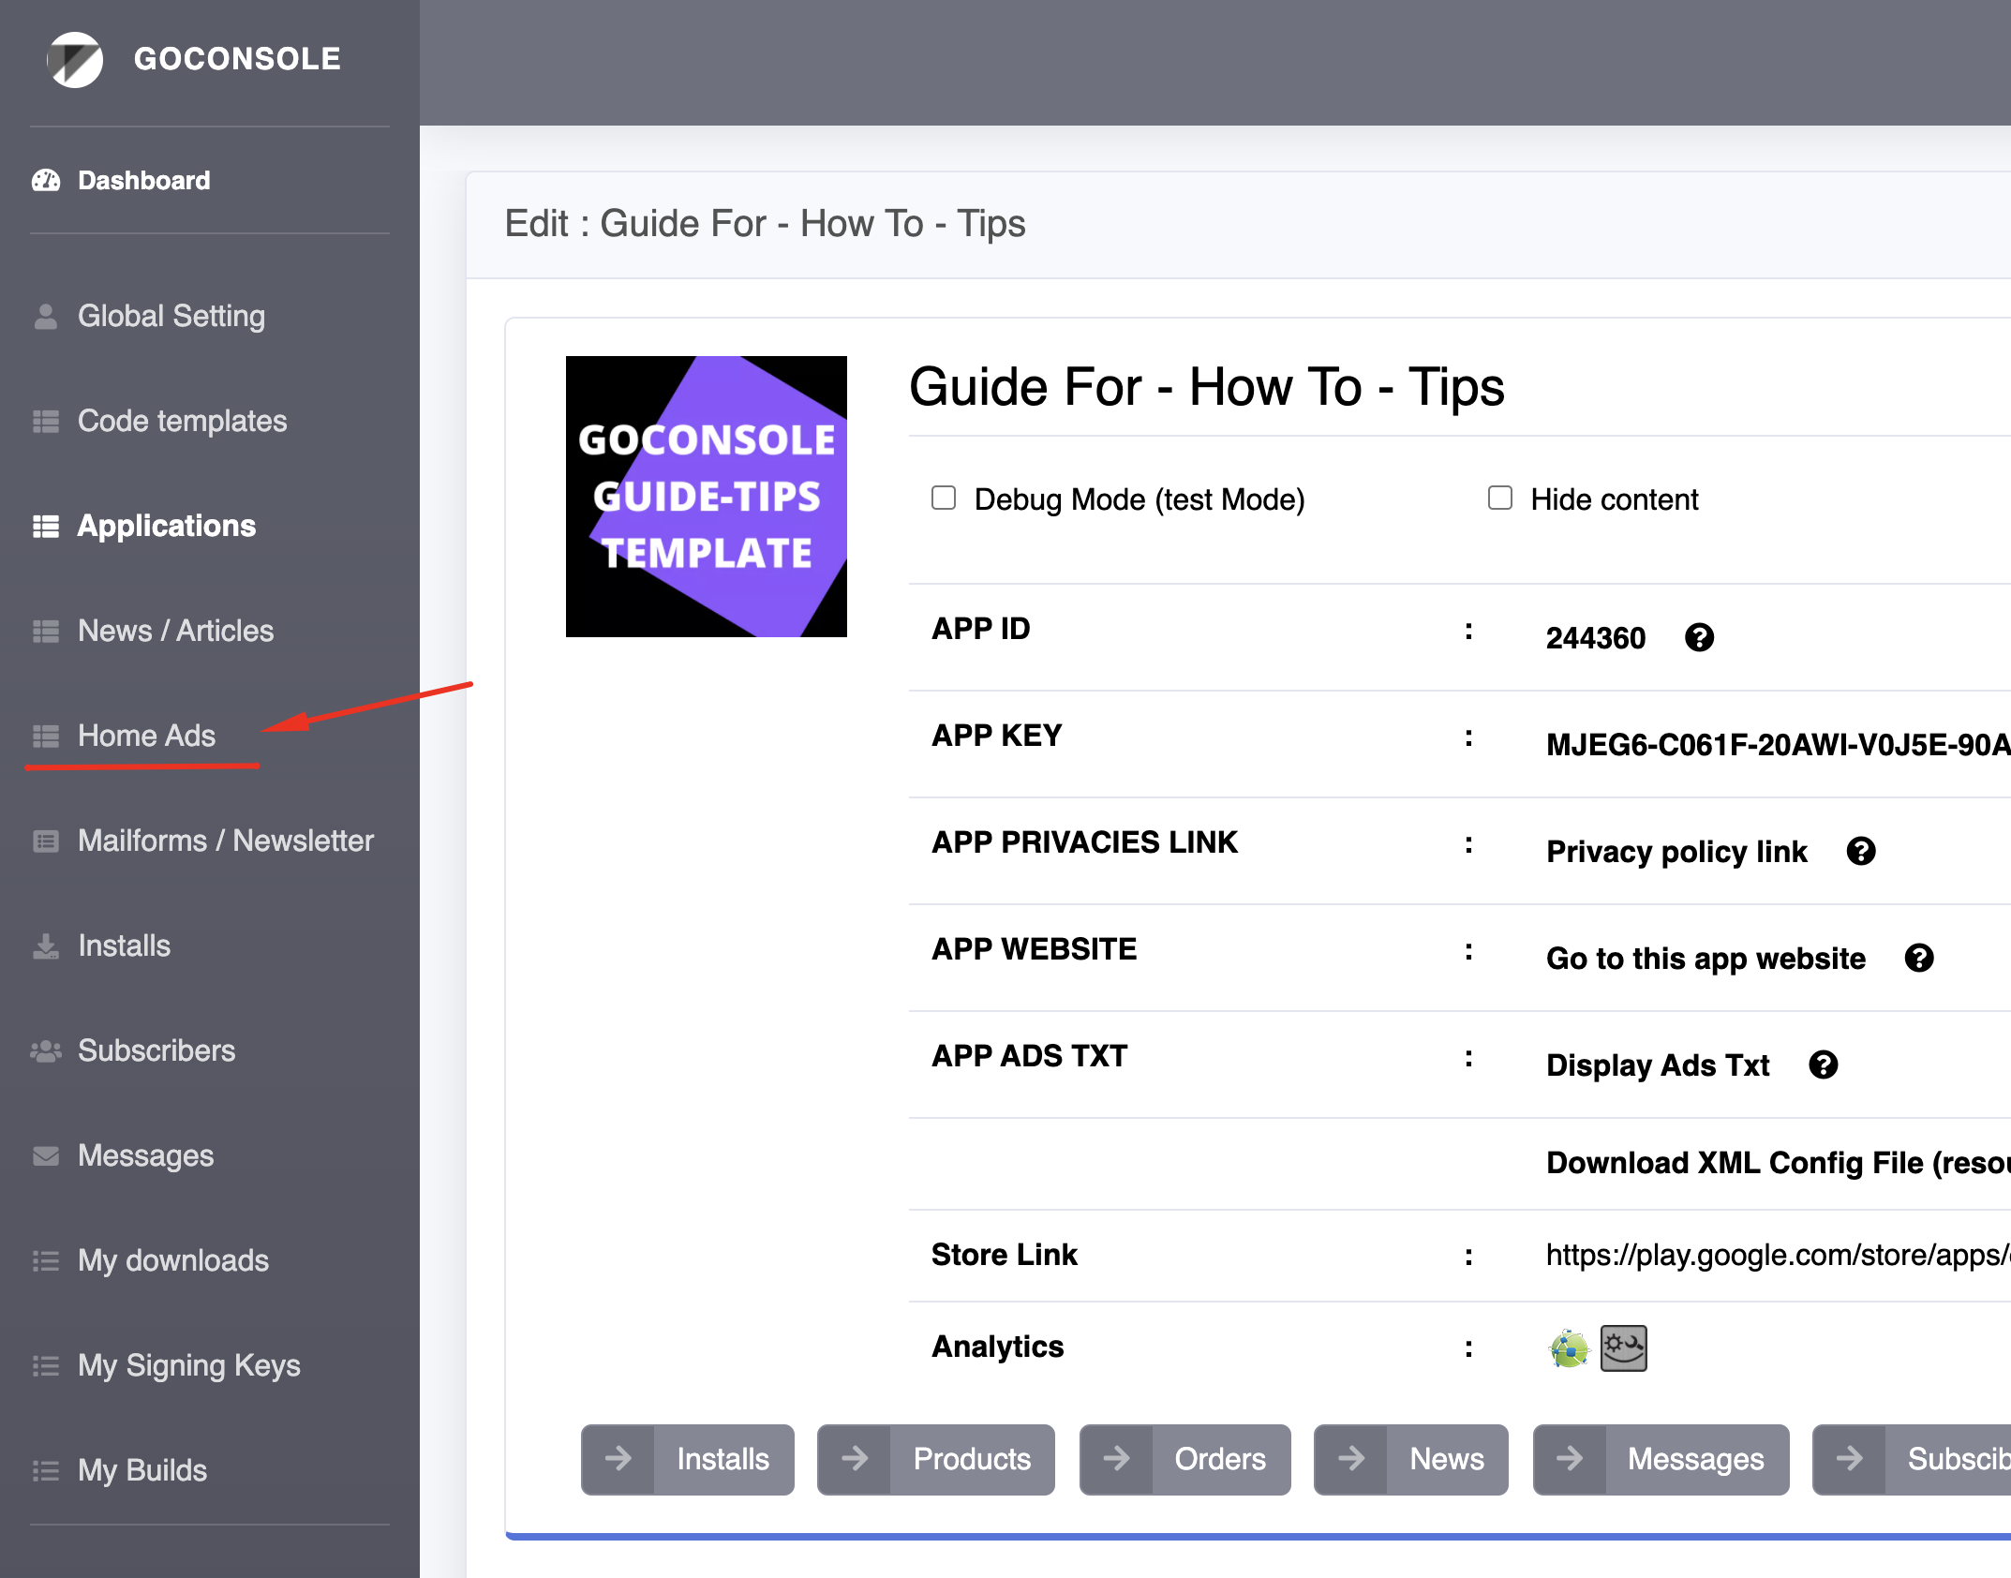Click the arrow icon on News button
Viewport: 2011px width, 1578px height.
(1350, 1458)
